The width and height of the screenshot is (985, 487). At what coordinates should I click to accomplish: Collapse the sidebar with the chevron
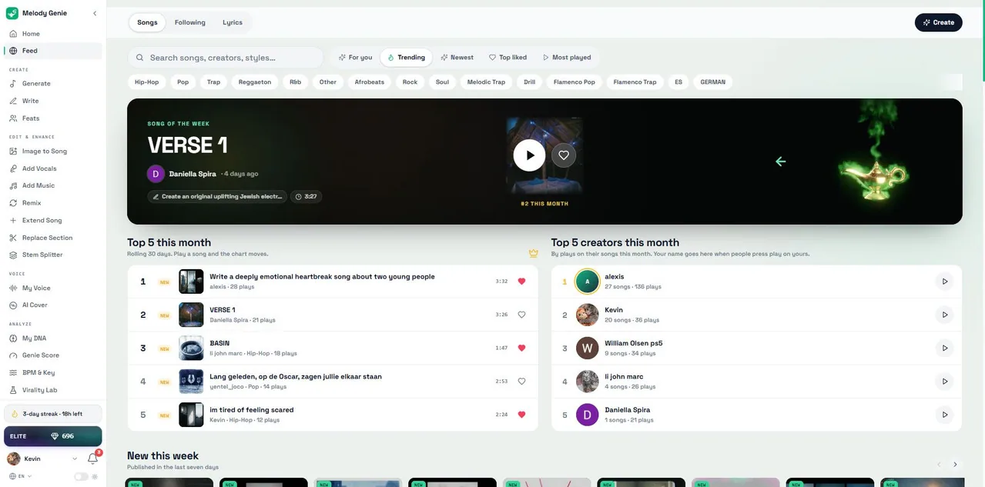pos(95,13)
